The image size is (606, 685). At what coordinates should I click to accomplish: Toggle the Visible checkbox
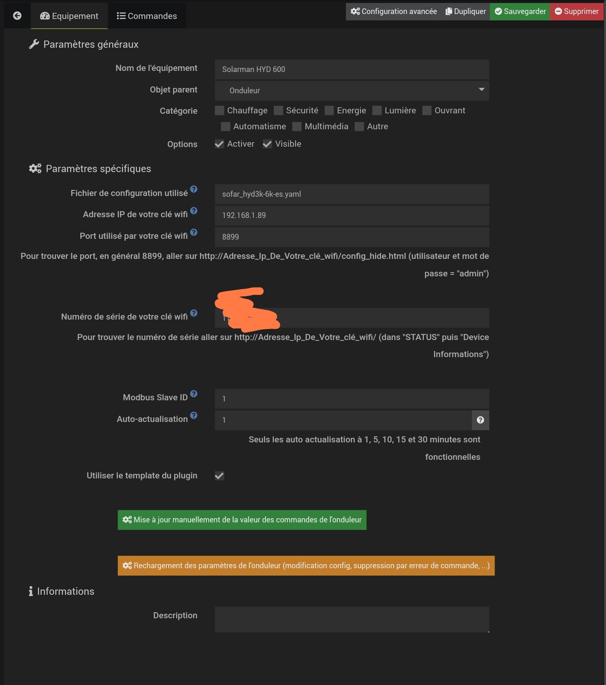coord(267,144)
